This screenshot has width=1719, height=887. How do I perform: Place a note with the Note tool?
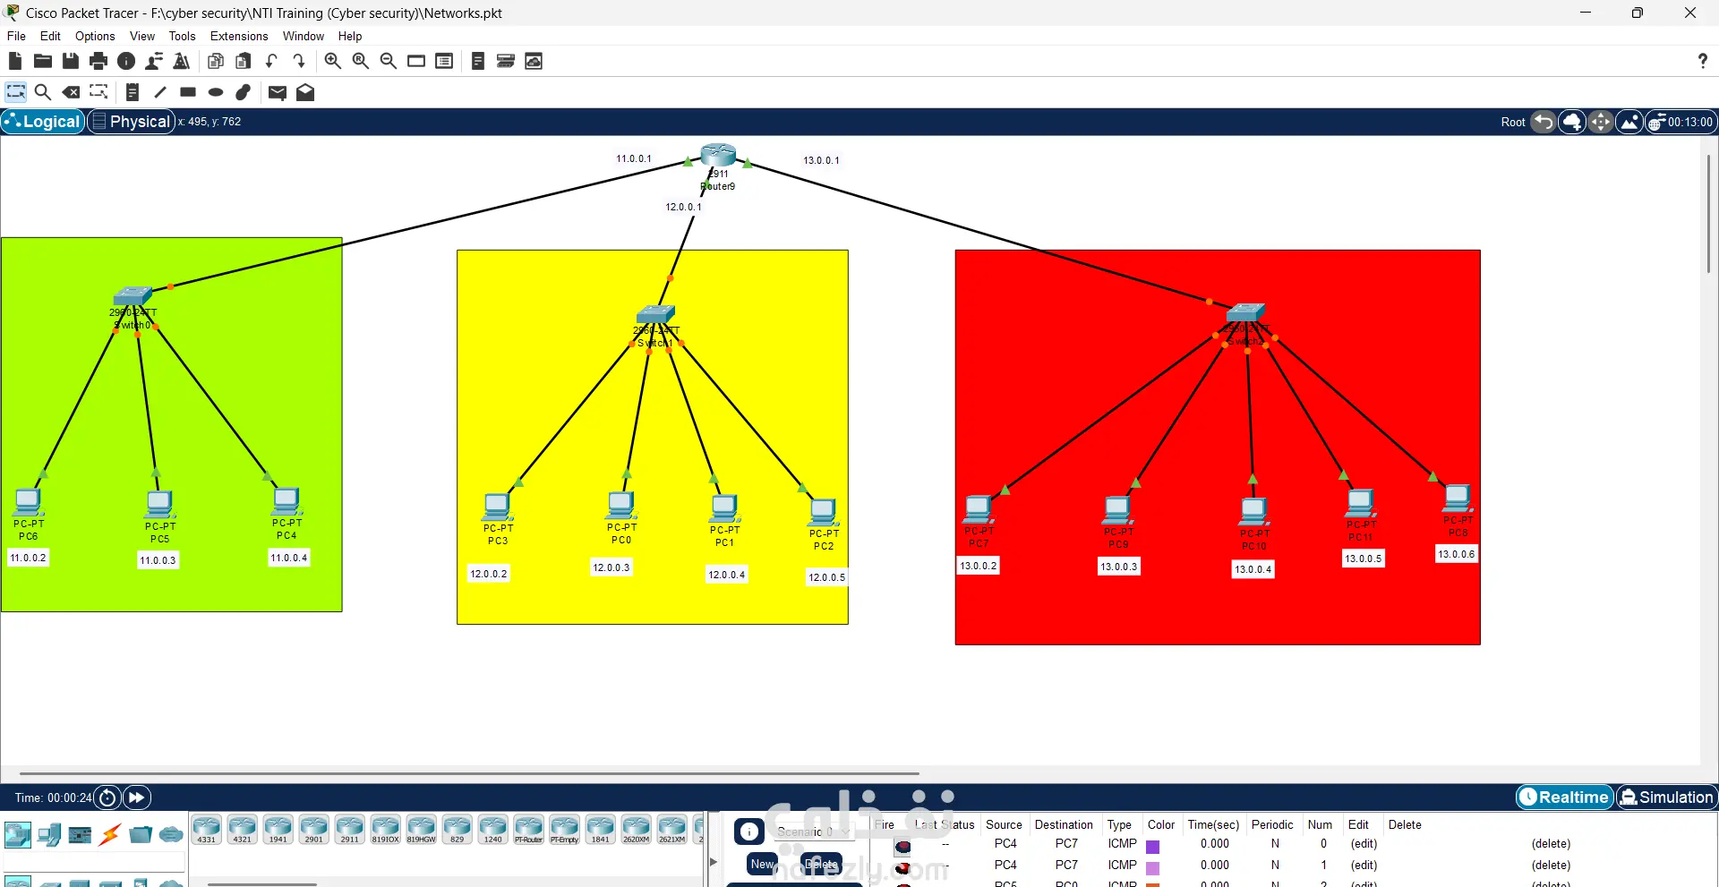[133, 92]
